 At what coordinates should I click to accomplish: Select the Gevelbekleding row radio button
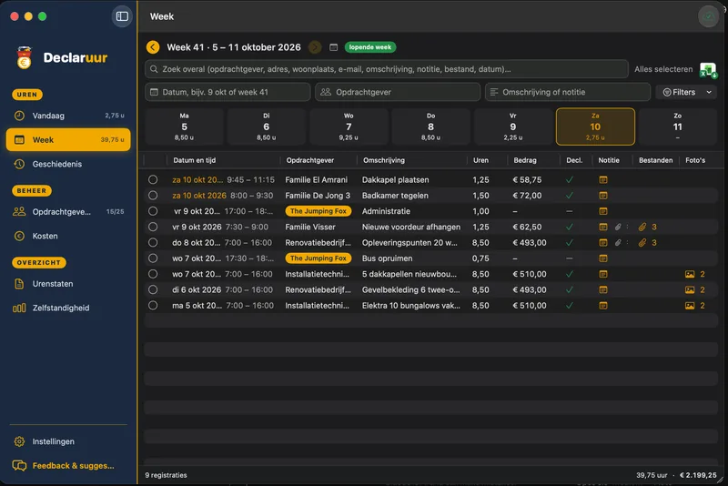153,289
